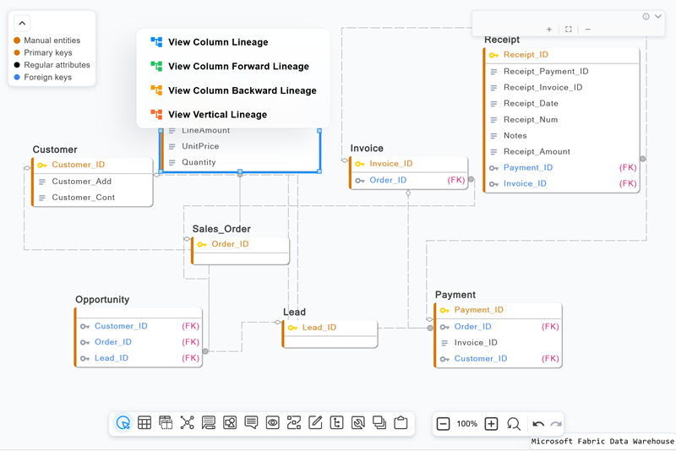Screen dimensions: 676x451
Task: Click the magnifier search icon near zoom
Action: 514,424
